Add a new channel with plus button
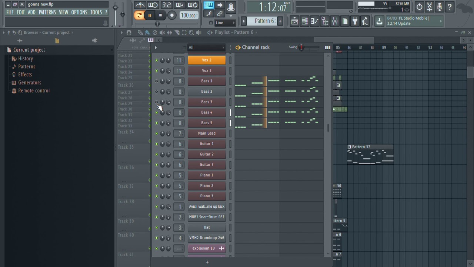 pyautogui.click(x=207, y=262)
